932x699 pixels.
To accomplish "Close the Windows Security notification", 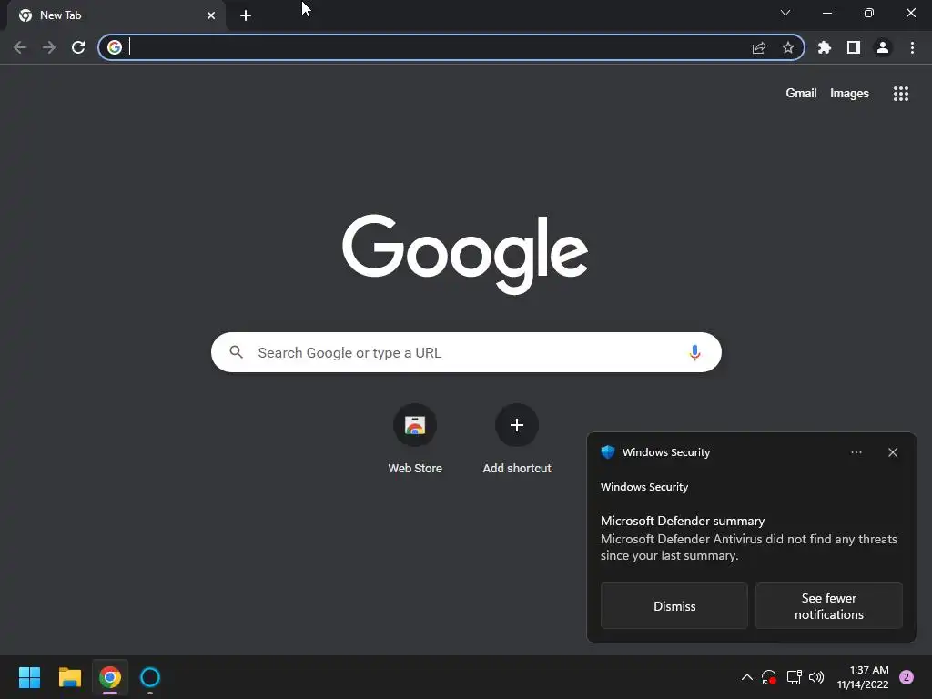I will click(x=893, y=452).
